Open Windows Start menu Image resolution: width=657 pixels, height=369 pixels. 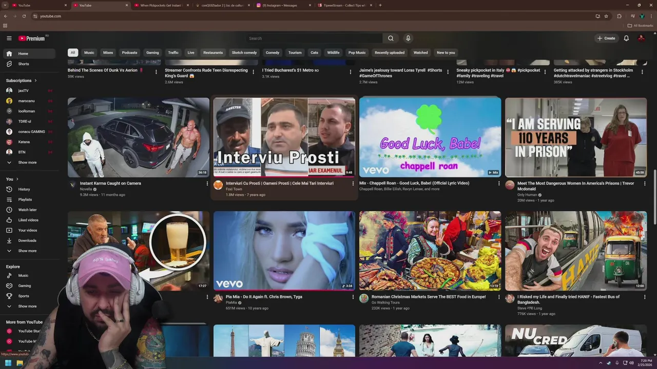pyautogui.click(x=8, y=363)
